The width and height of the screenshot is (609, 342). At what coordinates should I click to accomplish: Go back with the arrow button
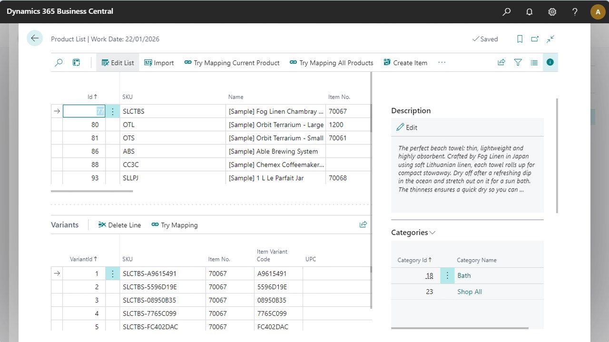pos(35,38)
